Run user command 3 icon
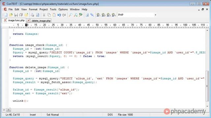The height and width of the screenshot is (118, 211). 108,15
